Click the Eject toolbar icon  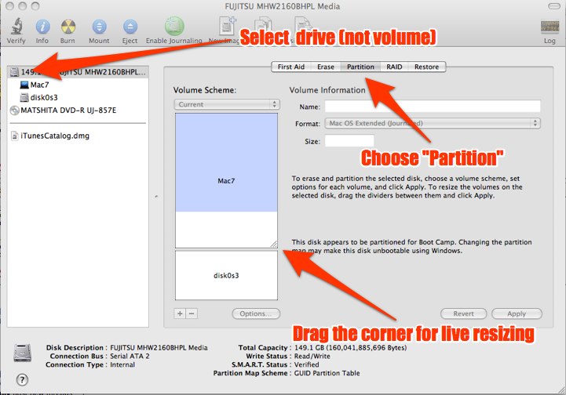(130, 27)
